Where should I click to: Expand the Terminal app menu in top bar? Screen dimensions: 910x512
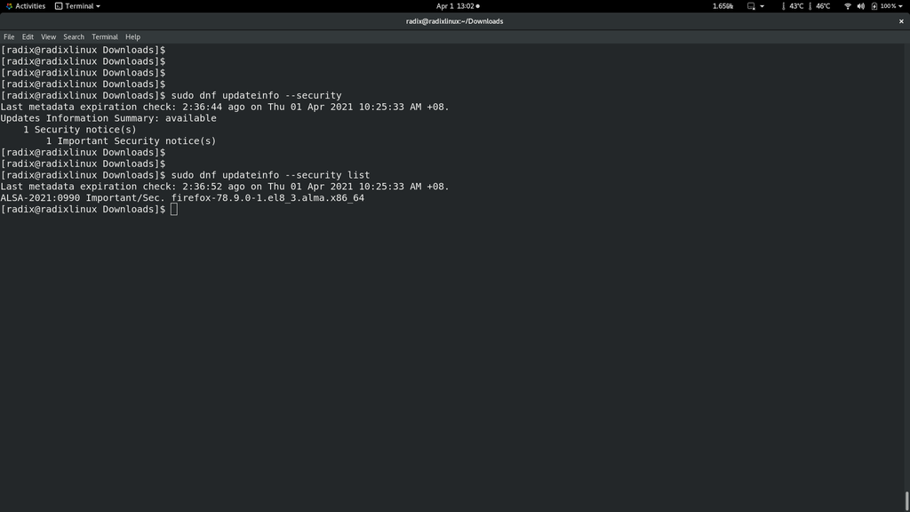pyautogui.click(x=77, y=6)
